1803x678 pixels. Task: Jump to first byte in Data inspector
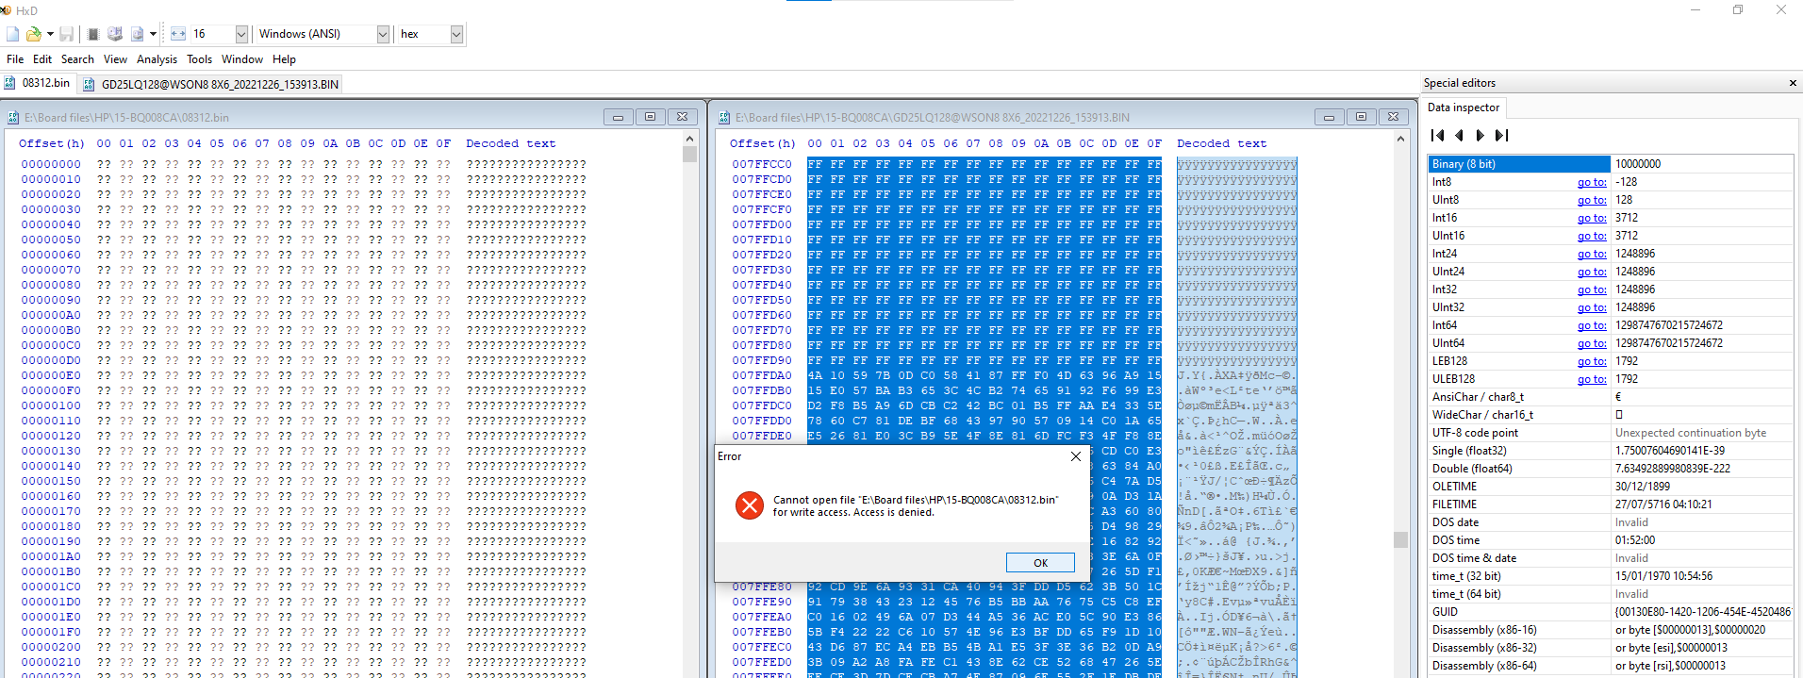1438,136
